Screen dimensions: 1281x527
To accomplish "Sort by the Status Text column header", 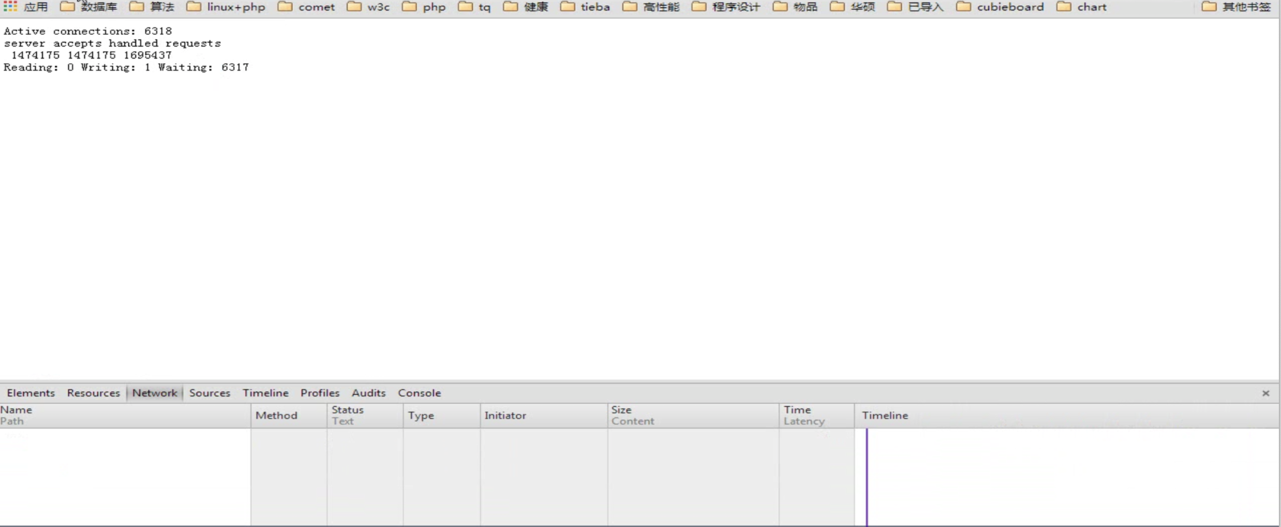I will point(365,415).
